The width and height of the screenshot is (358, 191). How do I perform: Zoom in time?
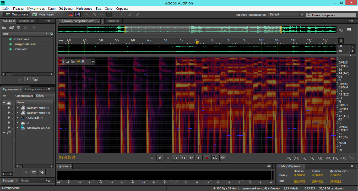point(304,158)
